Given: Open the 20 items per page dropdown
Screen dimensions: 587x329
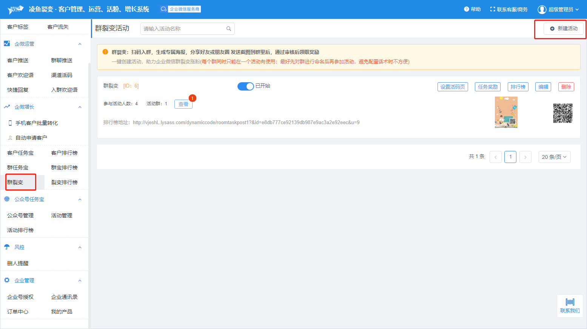Looking at the screenshot, I should tap(554, 157).
